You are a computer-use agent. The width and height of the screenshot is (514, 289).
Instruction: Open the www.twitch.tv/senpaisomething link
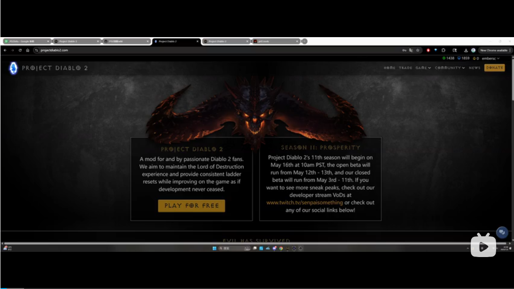click(x=305, y=203)
